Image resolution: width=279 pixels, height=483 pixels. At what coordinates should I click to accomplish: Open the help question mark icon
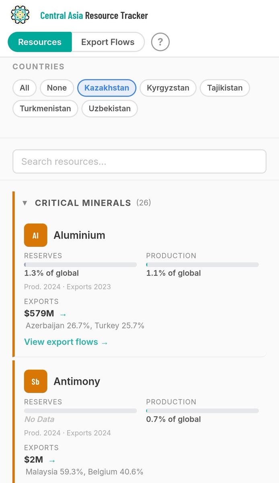click(160, 42)
